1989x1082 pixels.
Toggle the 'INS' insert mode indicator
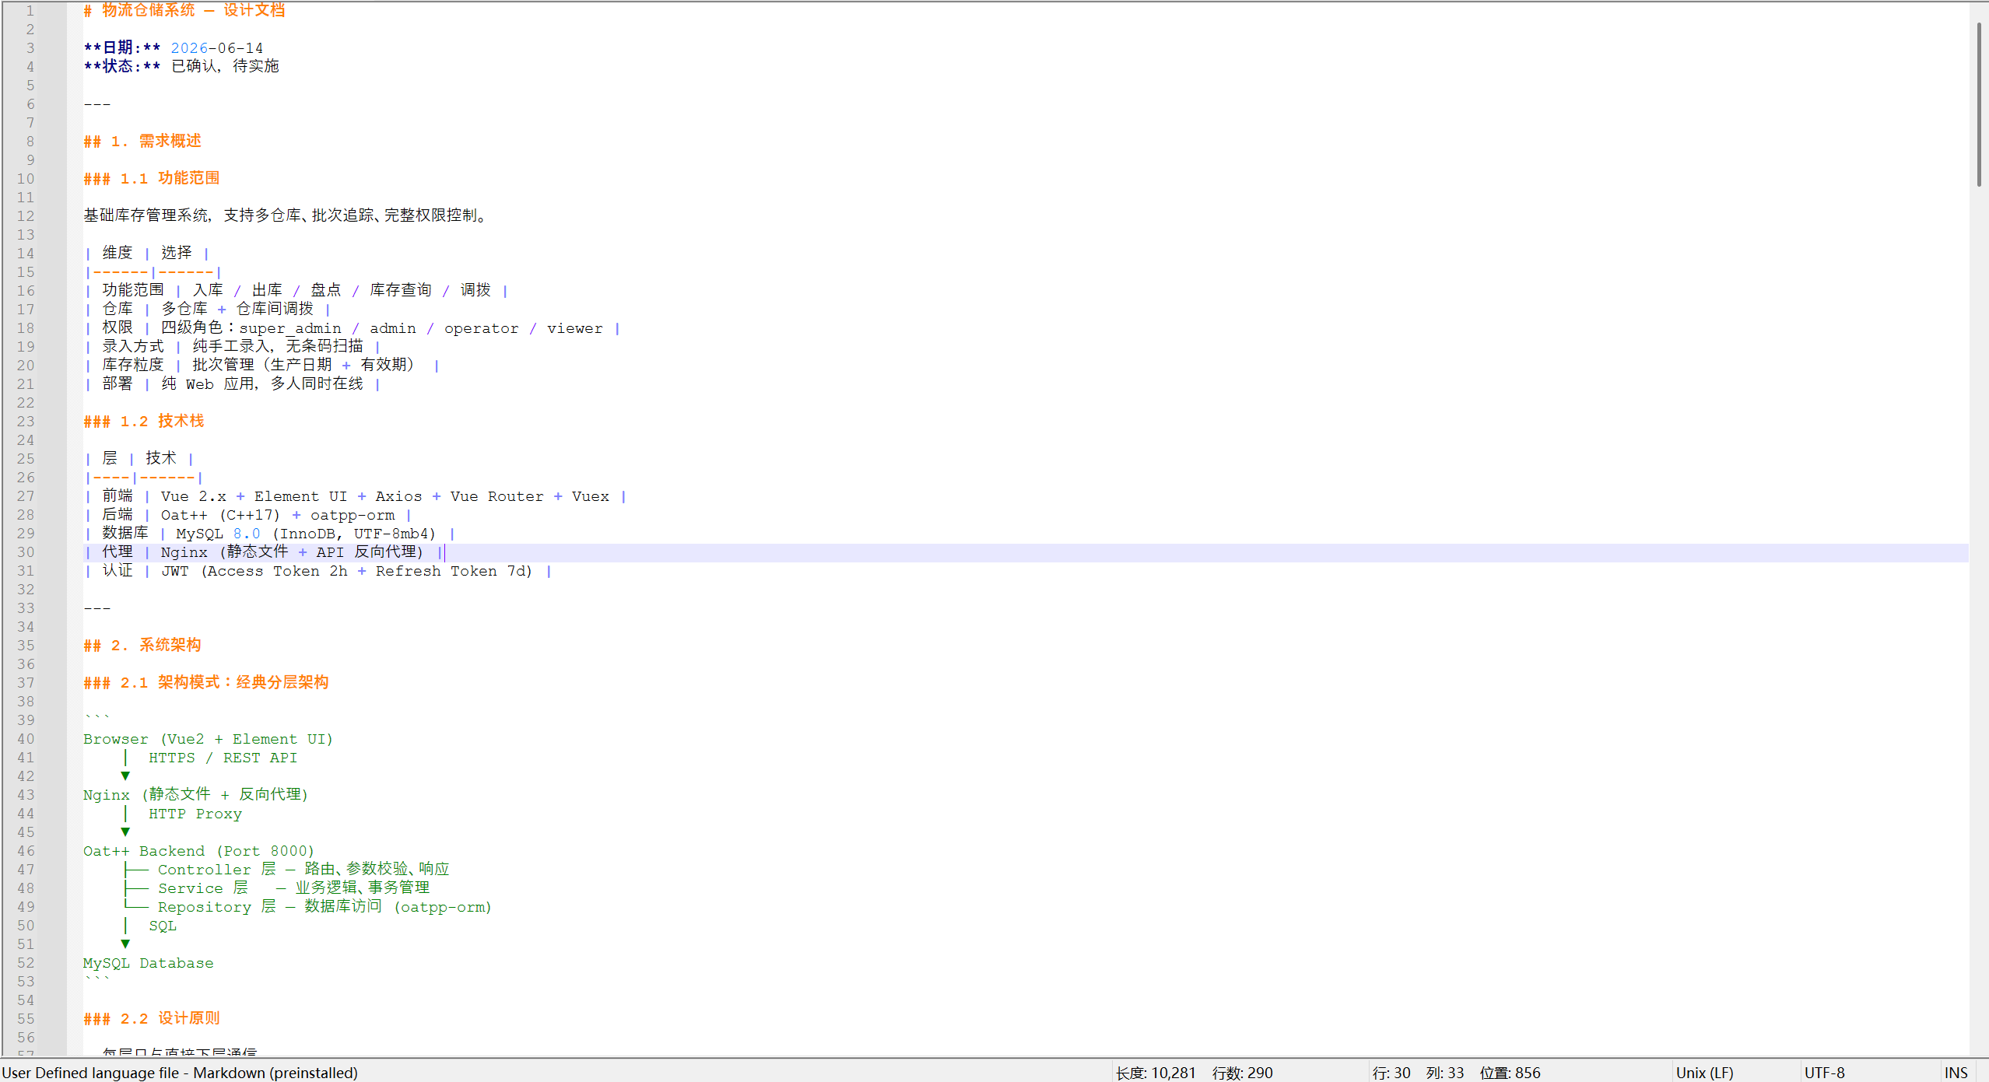click(1956, 1073)
